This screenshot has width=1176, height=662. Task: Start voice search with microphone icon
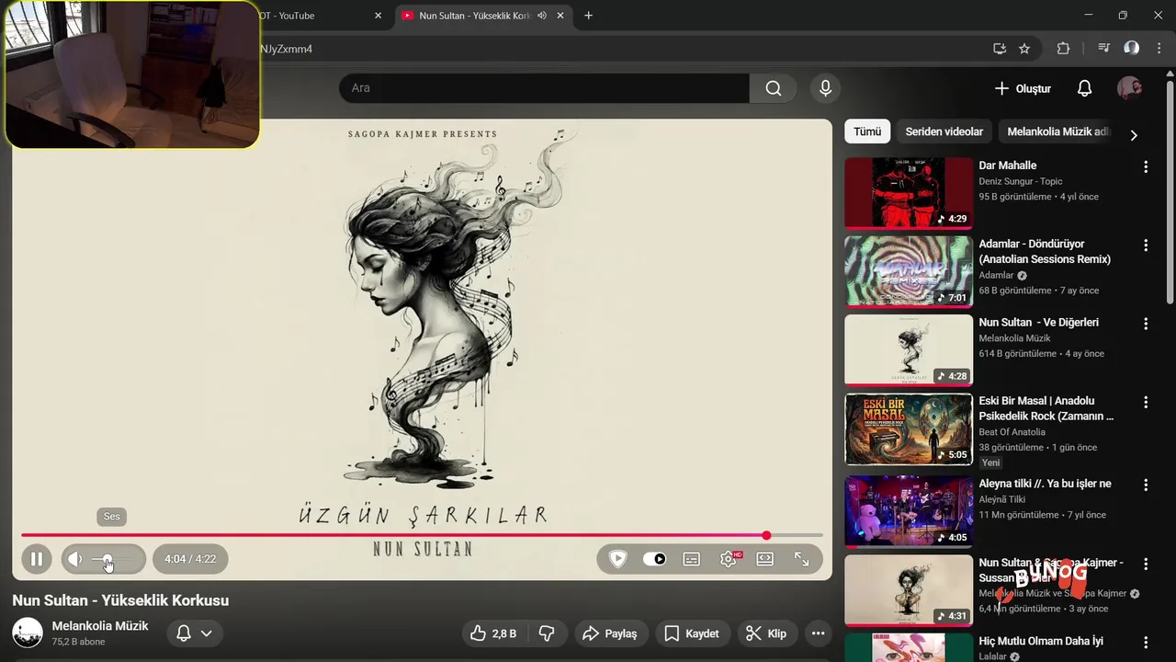[x=825, y=88]
